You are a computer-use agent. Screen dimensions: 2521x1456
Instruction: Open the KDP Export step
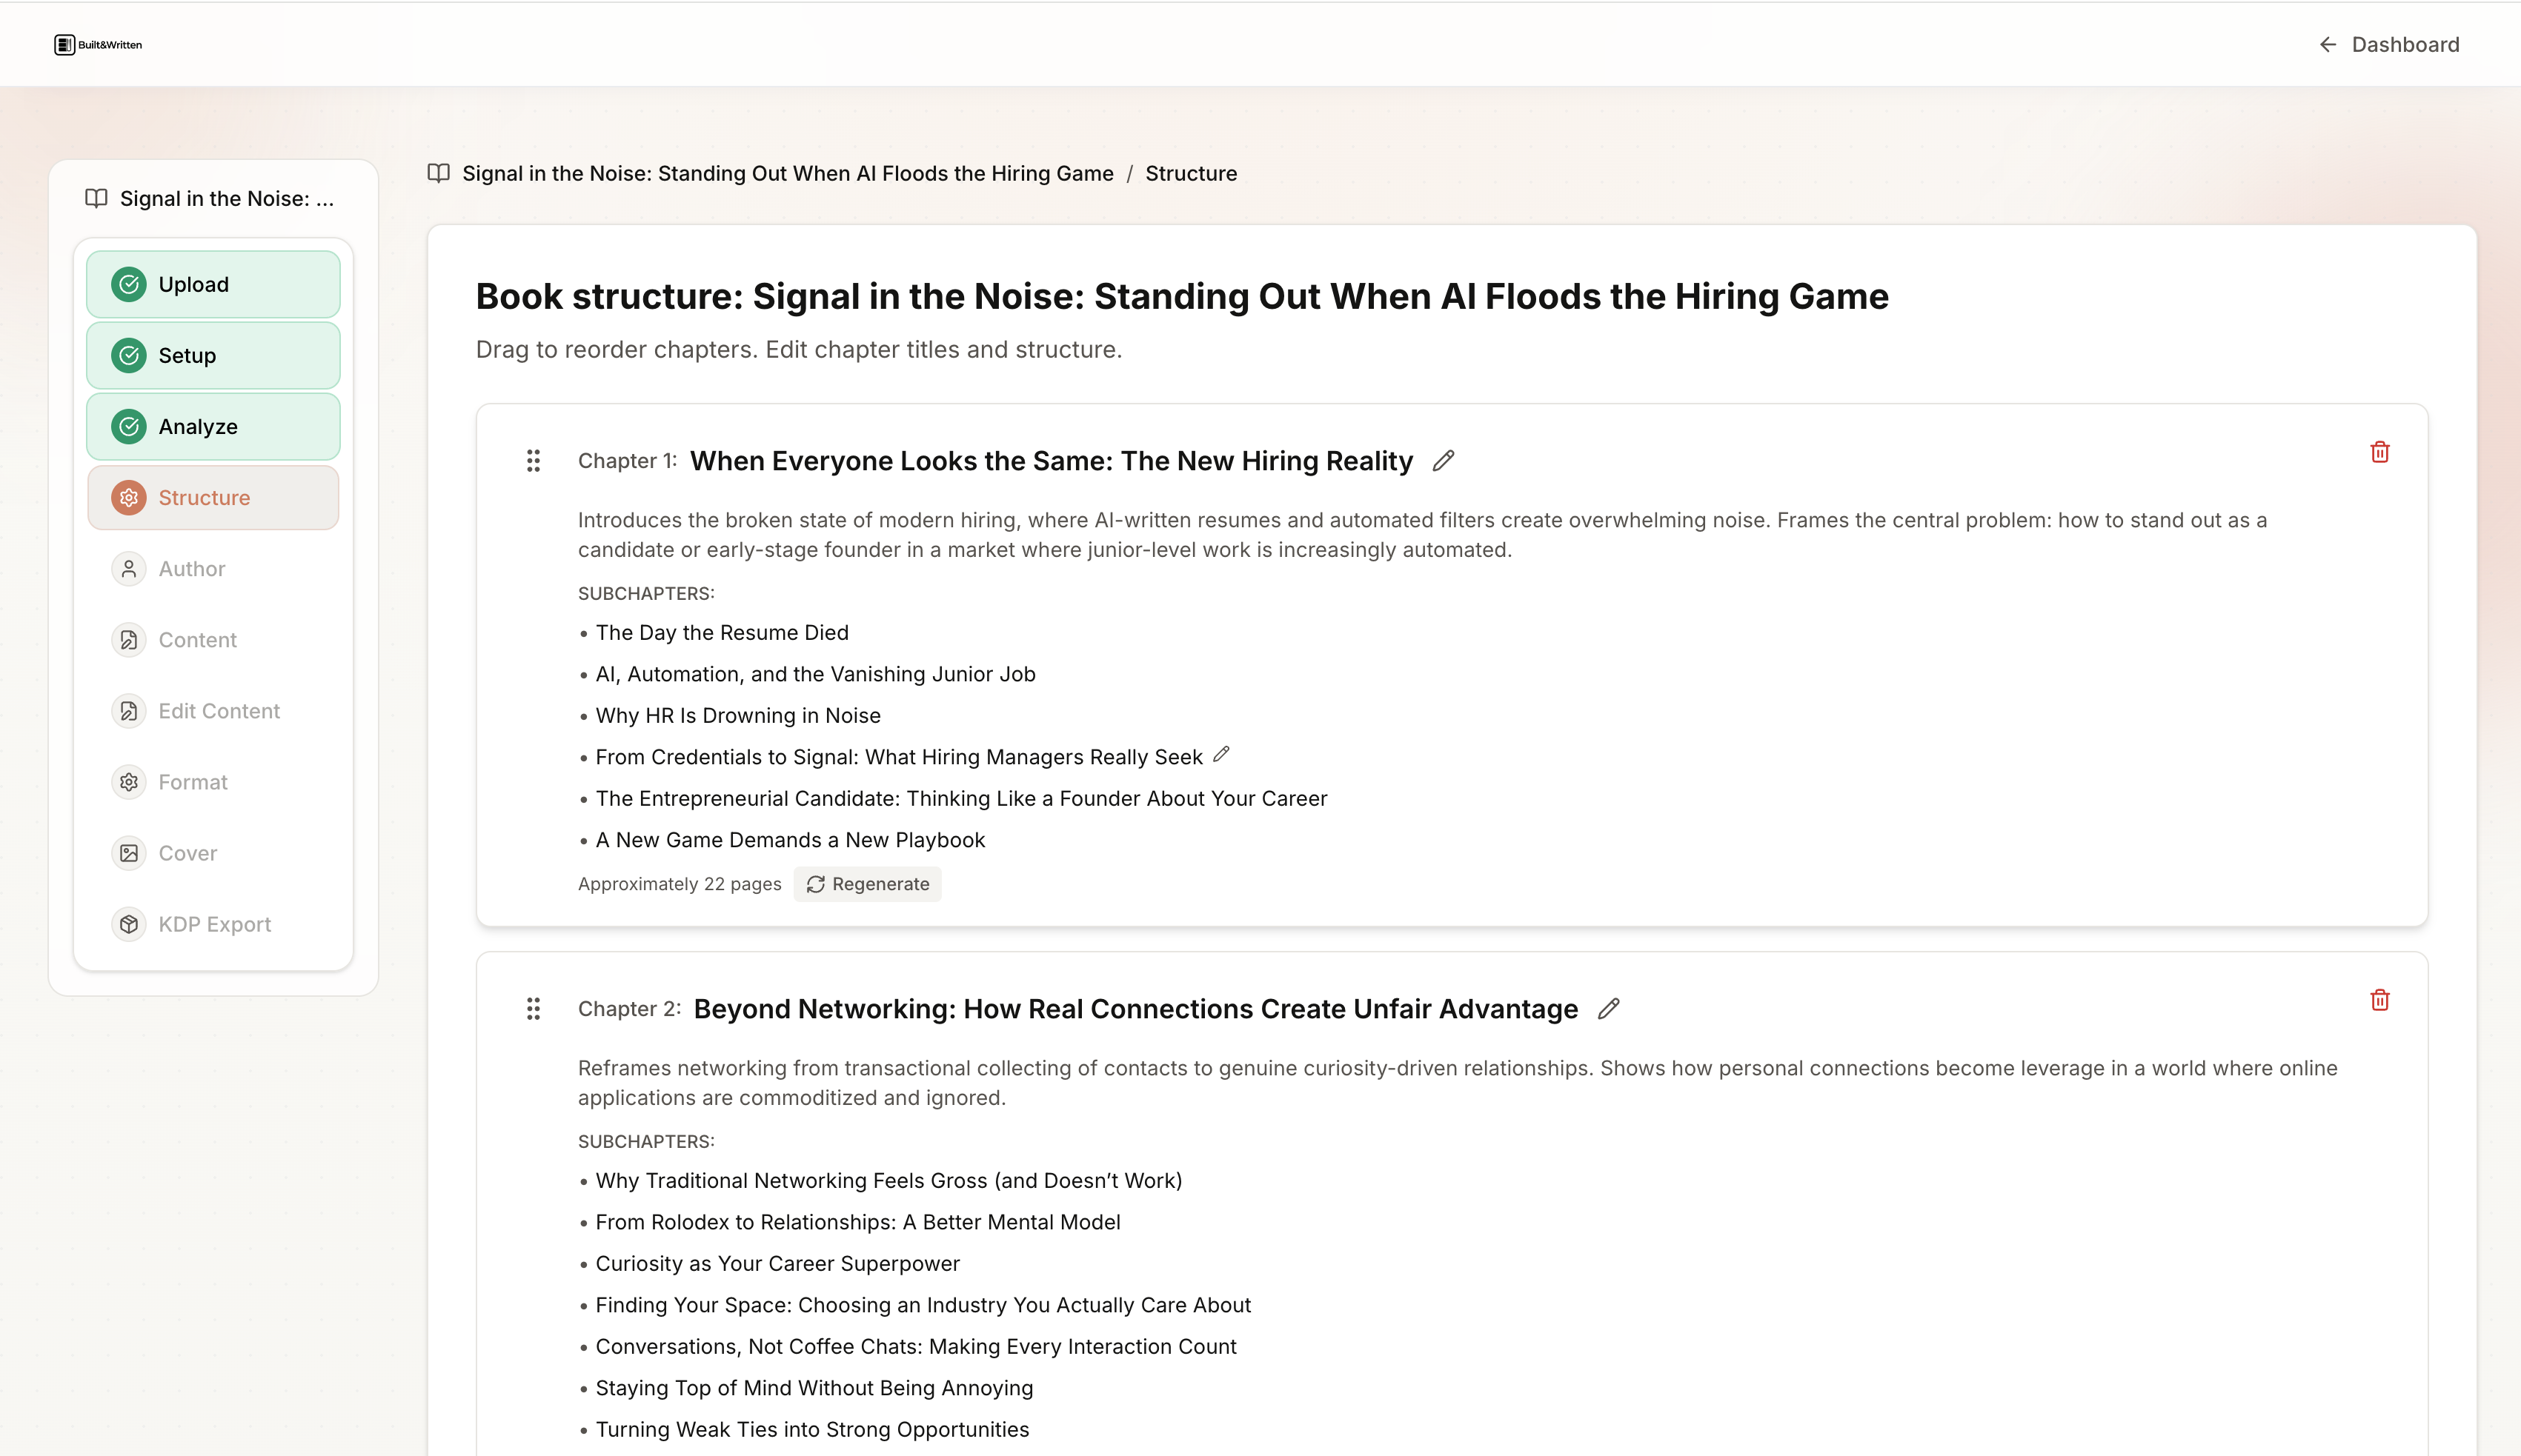(x=214, y=924)
